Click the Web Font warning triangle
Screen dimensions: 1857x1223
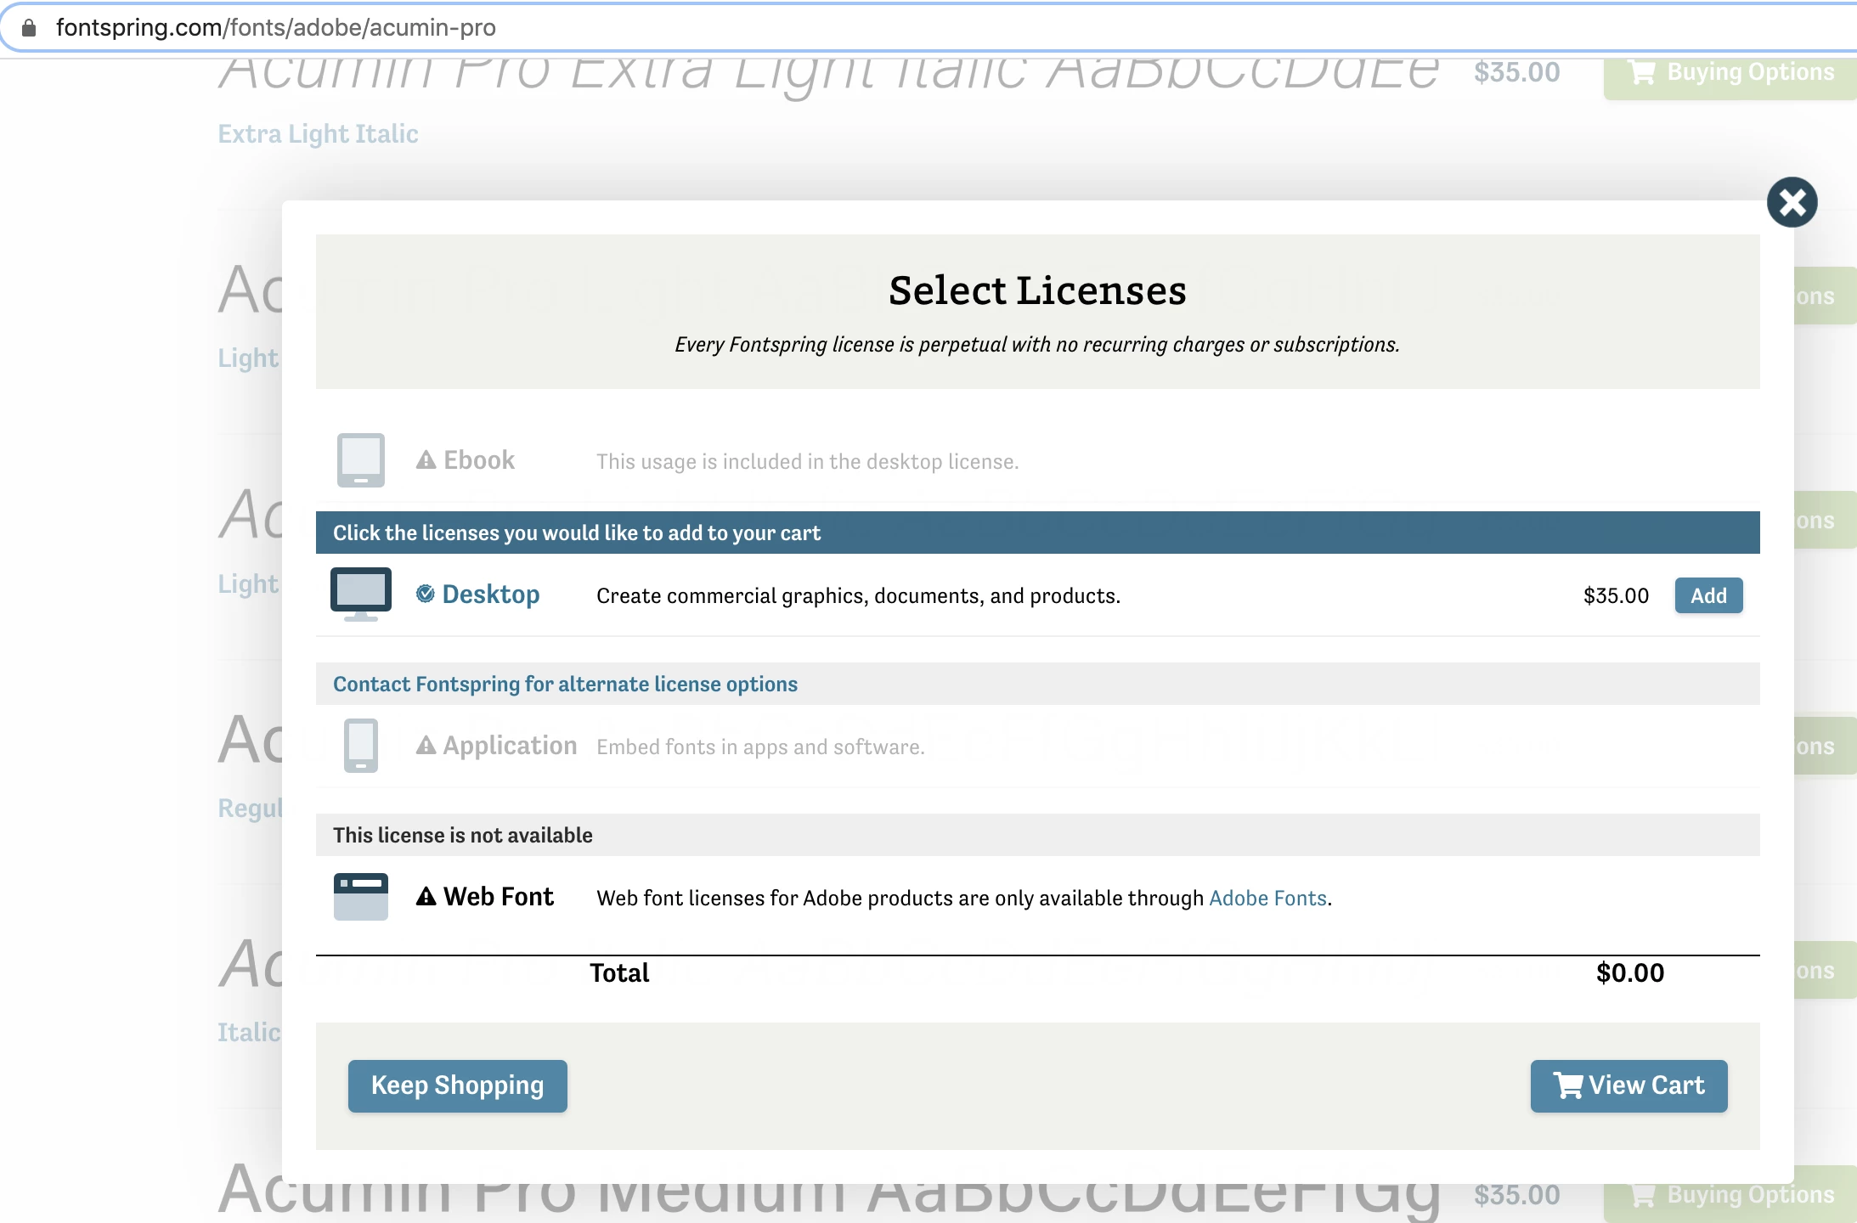click(x=426, y=896)
